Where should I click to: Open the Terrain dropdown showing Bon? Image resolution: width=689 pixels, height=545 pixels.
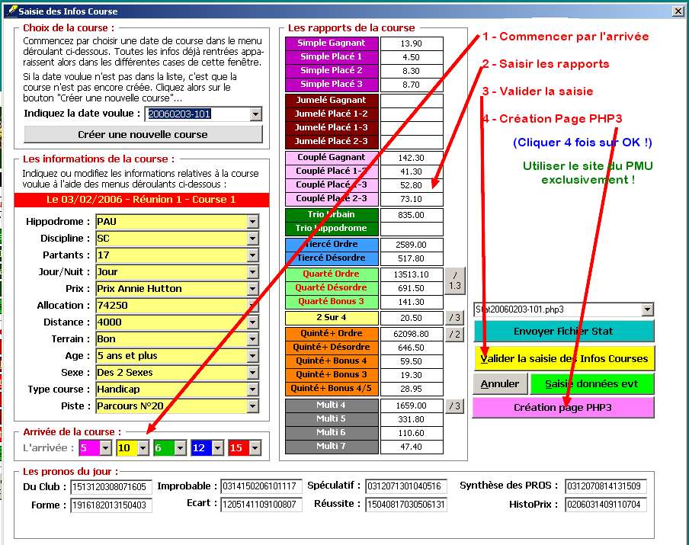(253, 339)
